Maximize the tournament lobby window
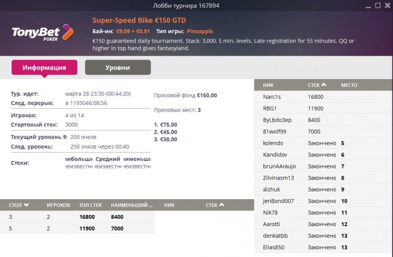This screenshot has height=257, width=393. pos(378,5)
